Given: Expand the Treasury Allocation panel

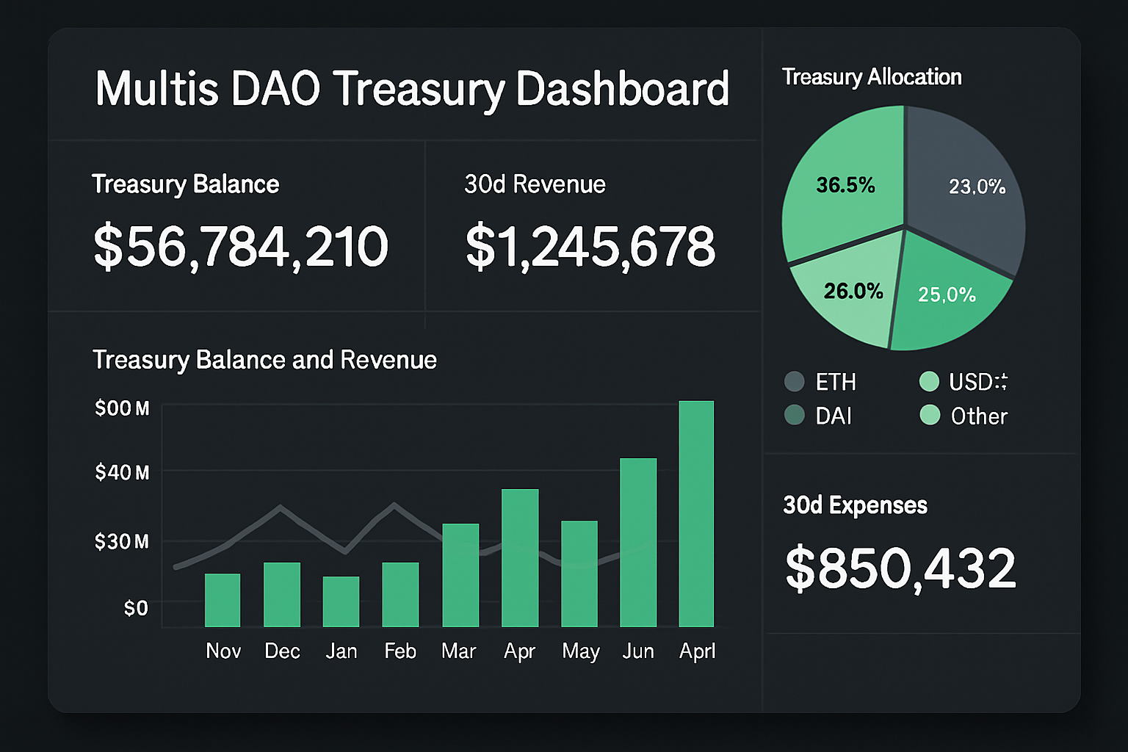Looking at the screenshot, I should pyautogui.click(x=872, y=76).
